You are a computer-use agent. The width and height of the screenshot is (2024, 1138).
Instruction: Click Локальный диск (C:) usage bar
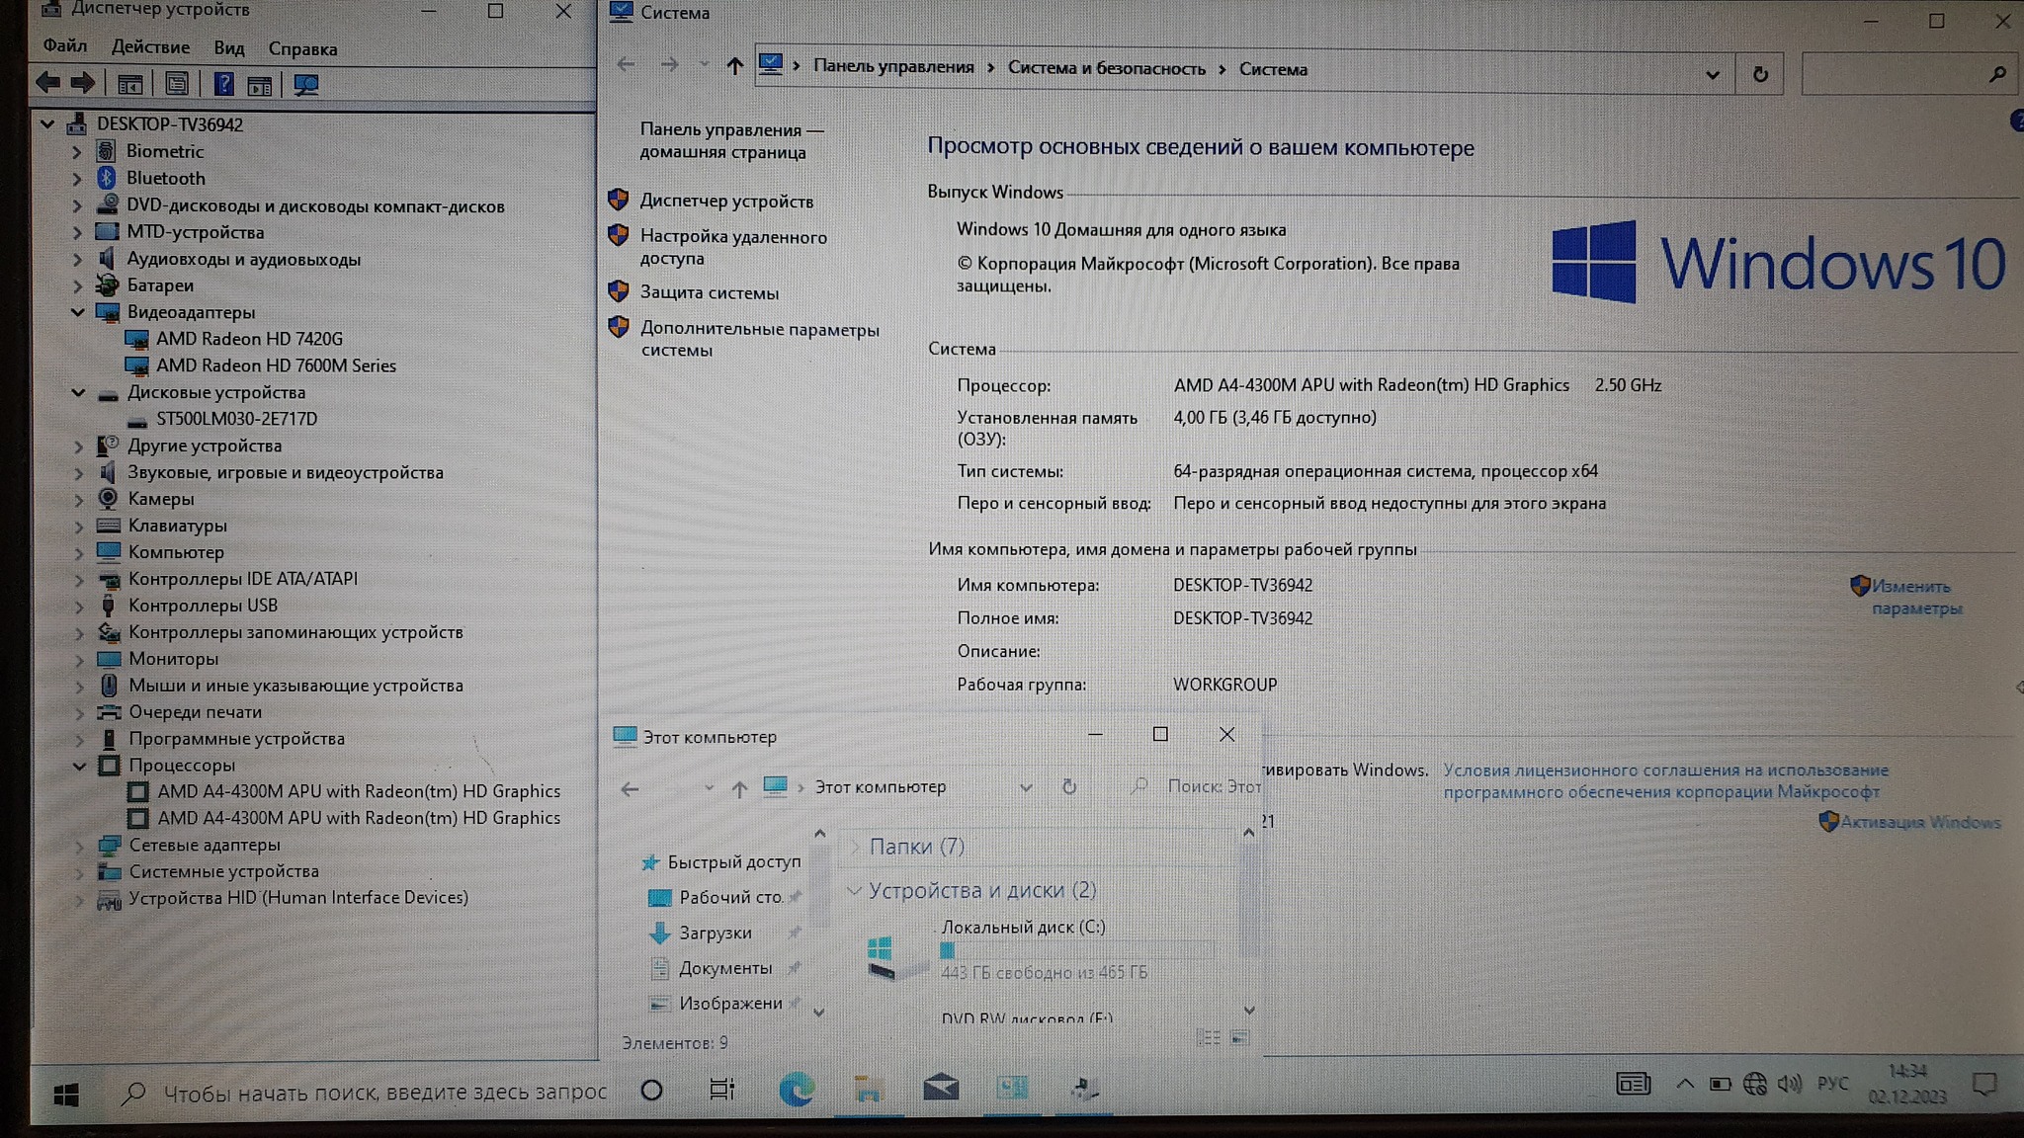(x=1077, y=950)
